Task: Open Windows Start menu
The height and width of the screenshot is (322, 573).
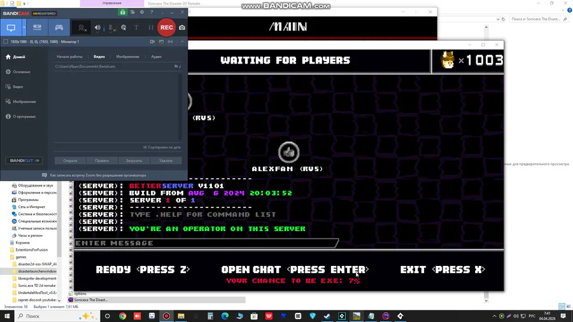Action: tap(7, 316)
